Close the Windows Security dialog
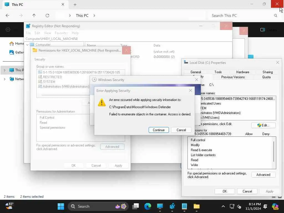The image size is (284, 213). tap(197, 80)
